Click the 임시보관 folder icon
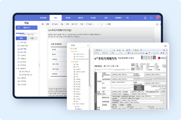 18,62
